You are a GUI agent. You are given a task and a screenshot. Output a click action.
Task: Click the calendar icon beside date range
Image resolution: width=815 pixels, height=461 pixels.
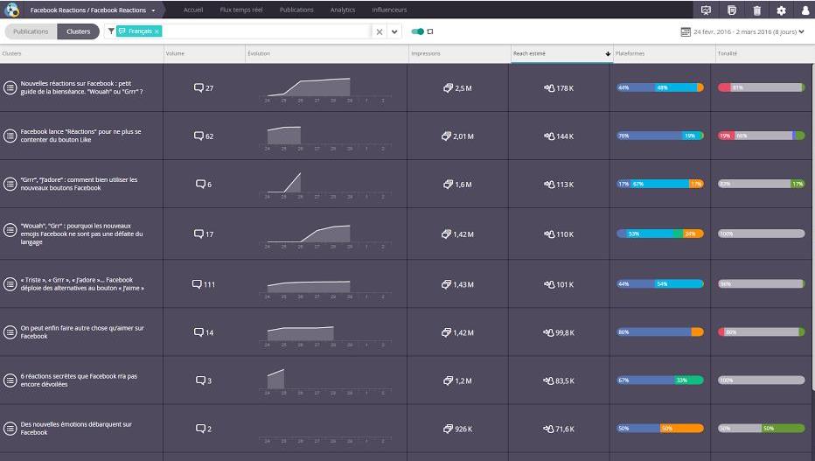tap(686, 31)
